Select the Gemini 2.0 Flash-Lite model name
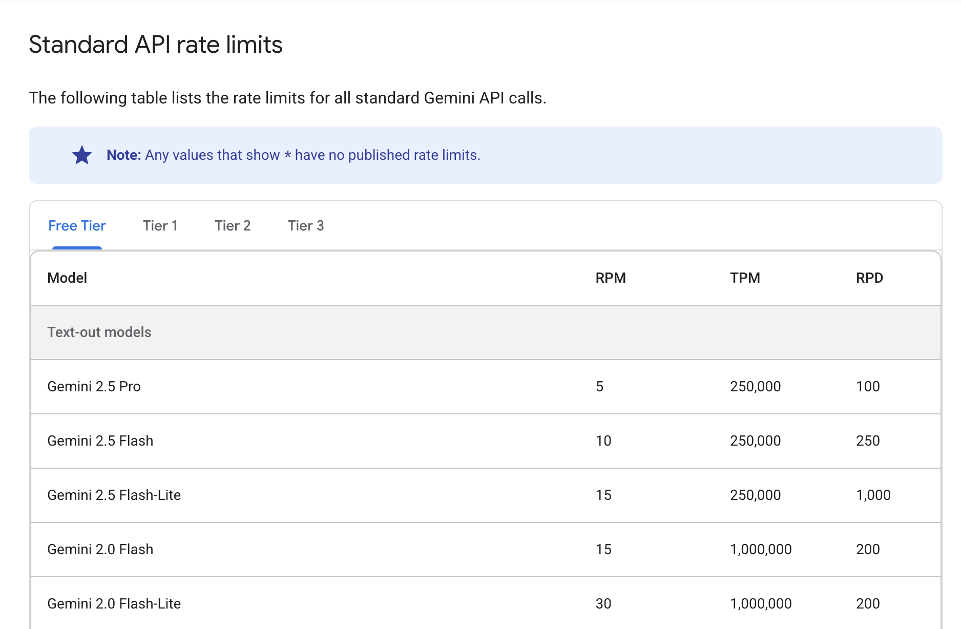Image resolution: width=961 pixels, height=629 pixels. pos(114,604)
